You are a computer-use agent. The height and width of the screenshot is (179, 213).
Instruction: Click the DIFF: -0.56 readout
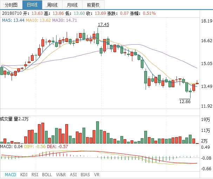35,147
